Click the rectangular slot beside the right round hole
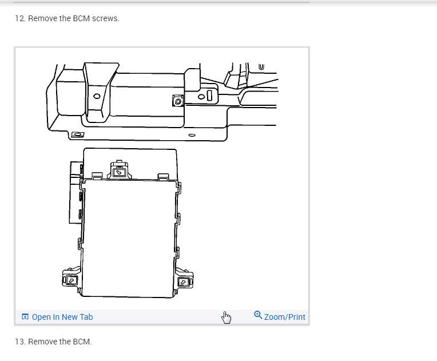Viewport: 437px width, 361px height. (209, 96)
